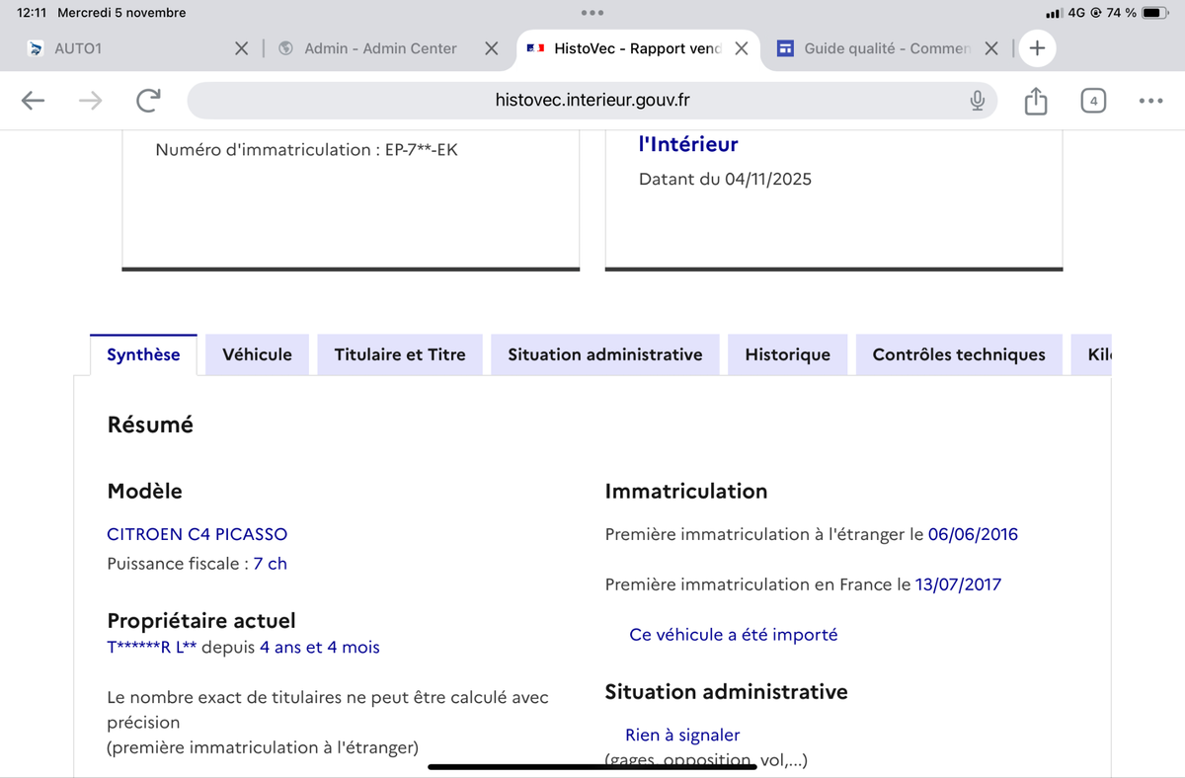
Task: Open the share sheet icon
Action: tap(1035, 101)
